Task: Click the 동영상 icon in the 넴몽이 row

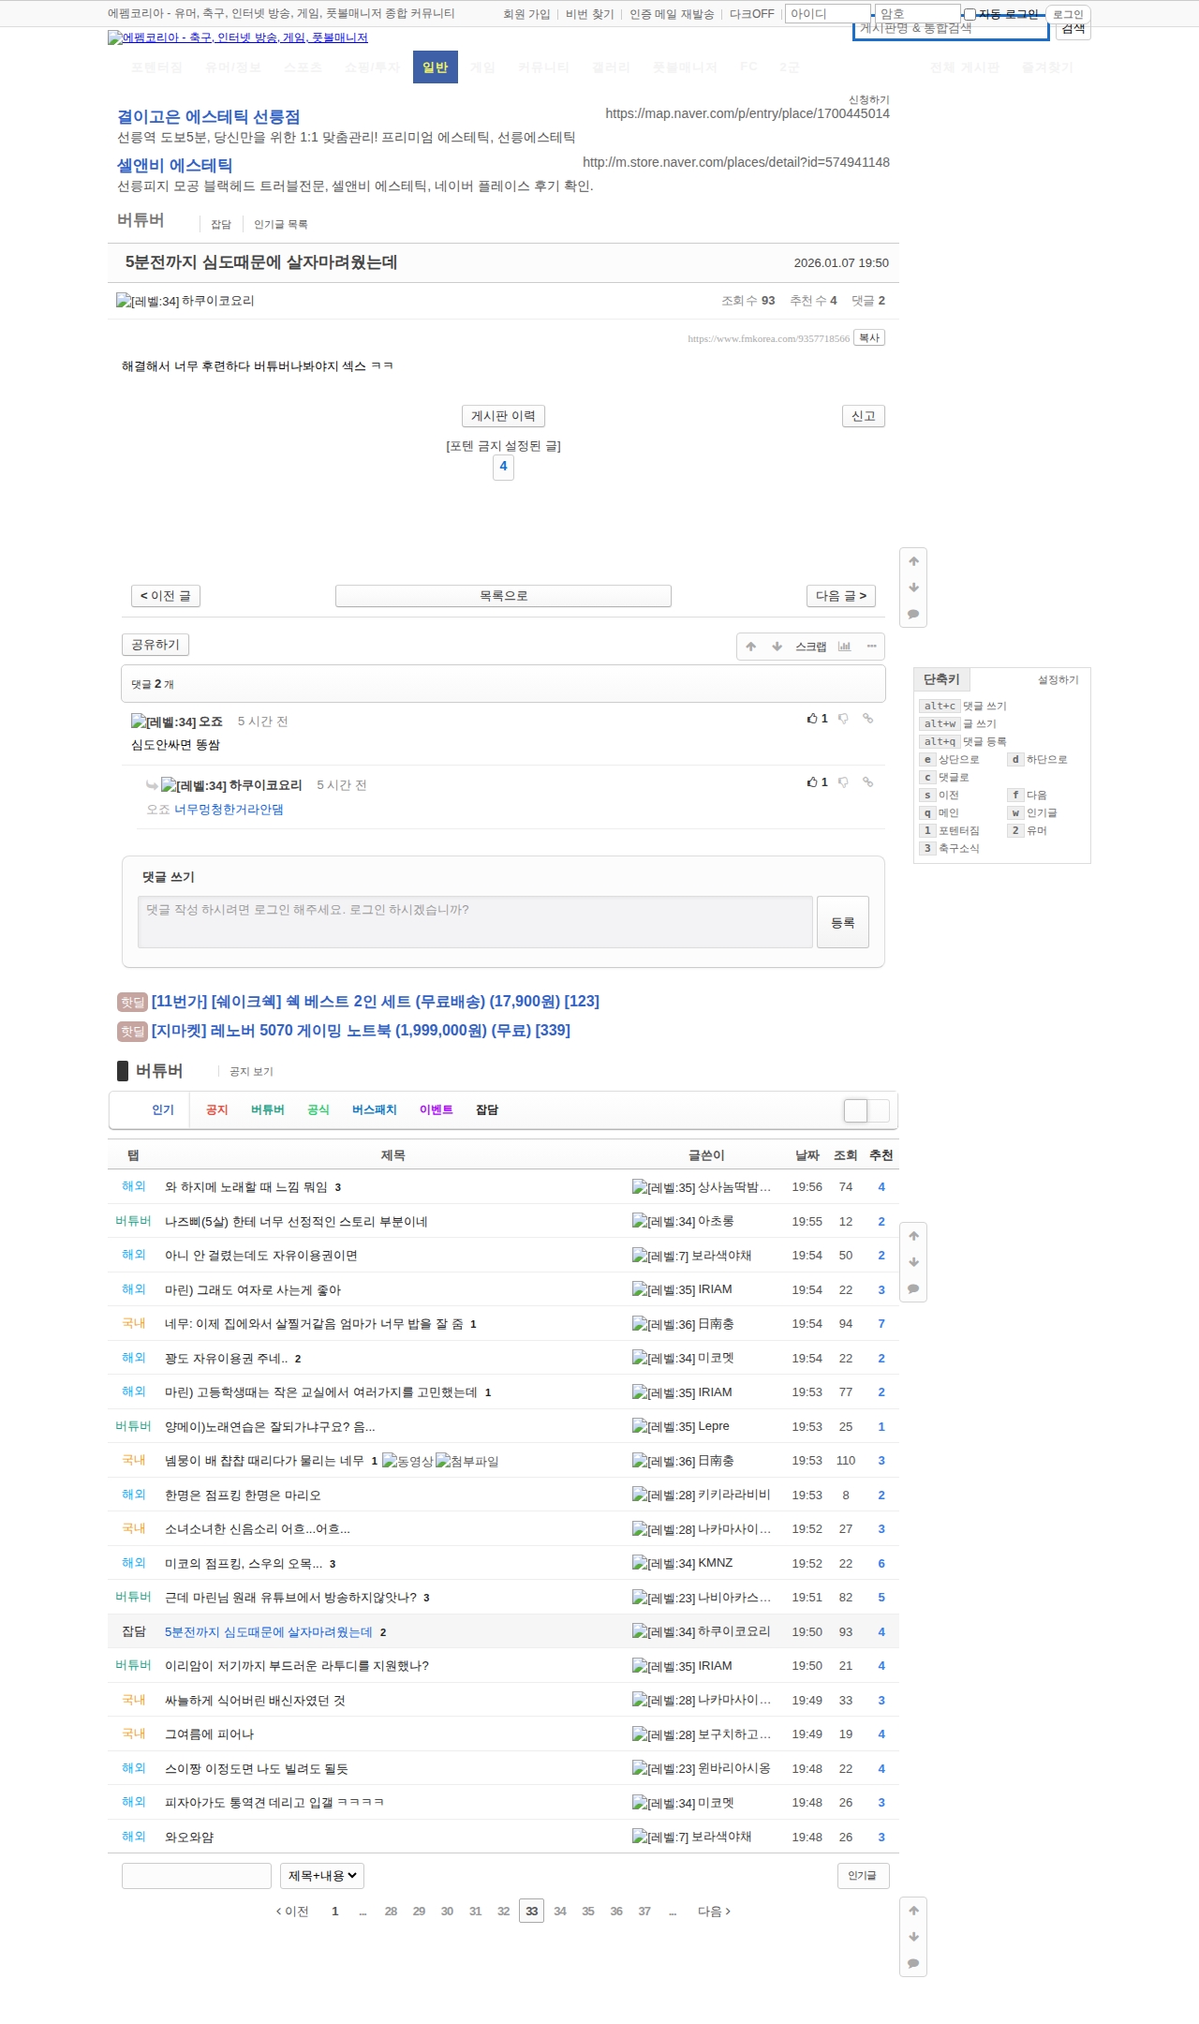Action: (x=407, y=1461)
